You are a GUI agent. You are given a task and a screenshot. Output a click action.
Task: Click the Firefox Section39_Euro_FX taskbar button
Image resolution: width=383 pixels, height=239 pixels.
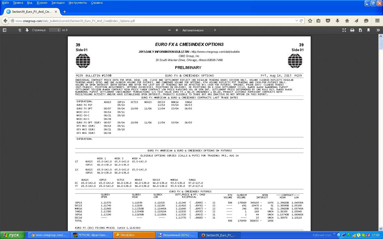(x=220, y=235)
